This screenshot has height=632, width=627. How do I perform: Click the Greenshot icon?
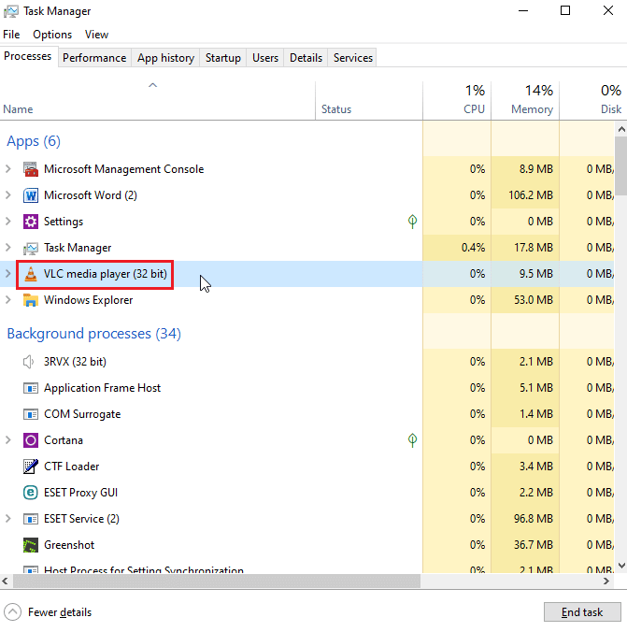(x=31, y=545)
